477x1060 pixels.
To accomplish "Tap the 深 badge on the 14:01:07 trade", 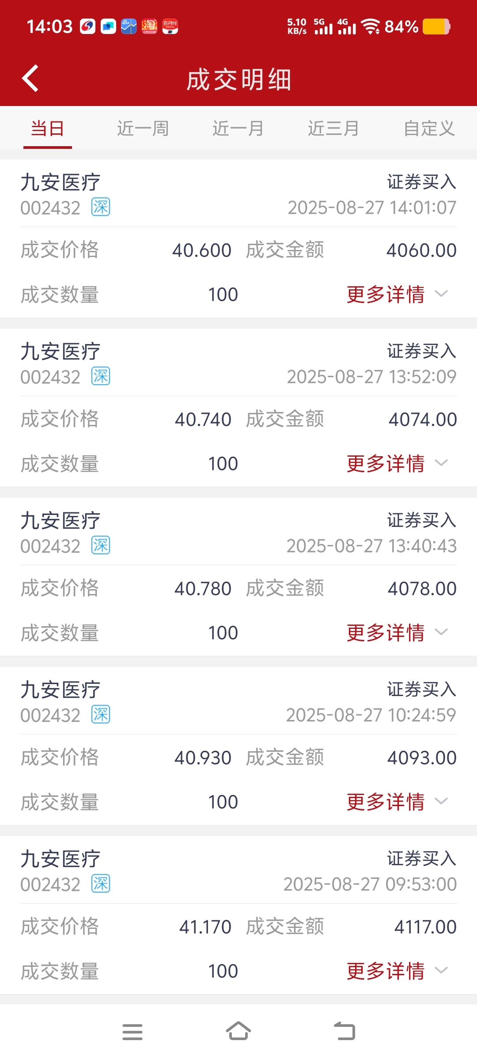I will 101,207.
